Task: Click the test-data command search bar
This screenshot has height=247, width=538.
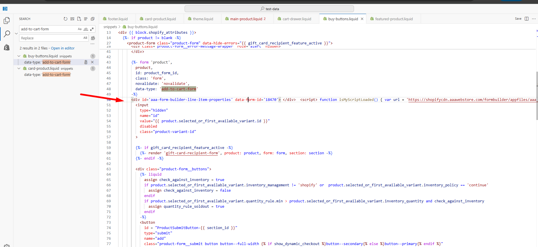Action: [x=269, y=9]
